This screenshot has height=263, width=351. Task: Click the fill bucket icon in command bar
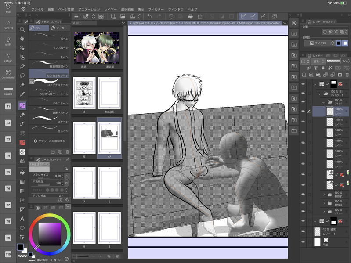pos(190,16)
